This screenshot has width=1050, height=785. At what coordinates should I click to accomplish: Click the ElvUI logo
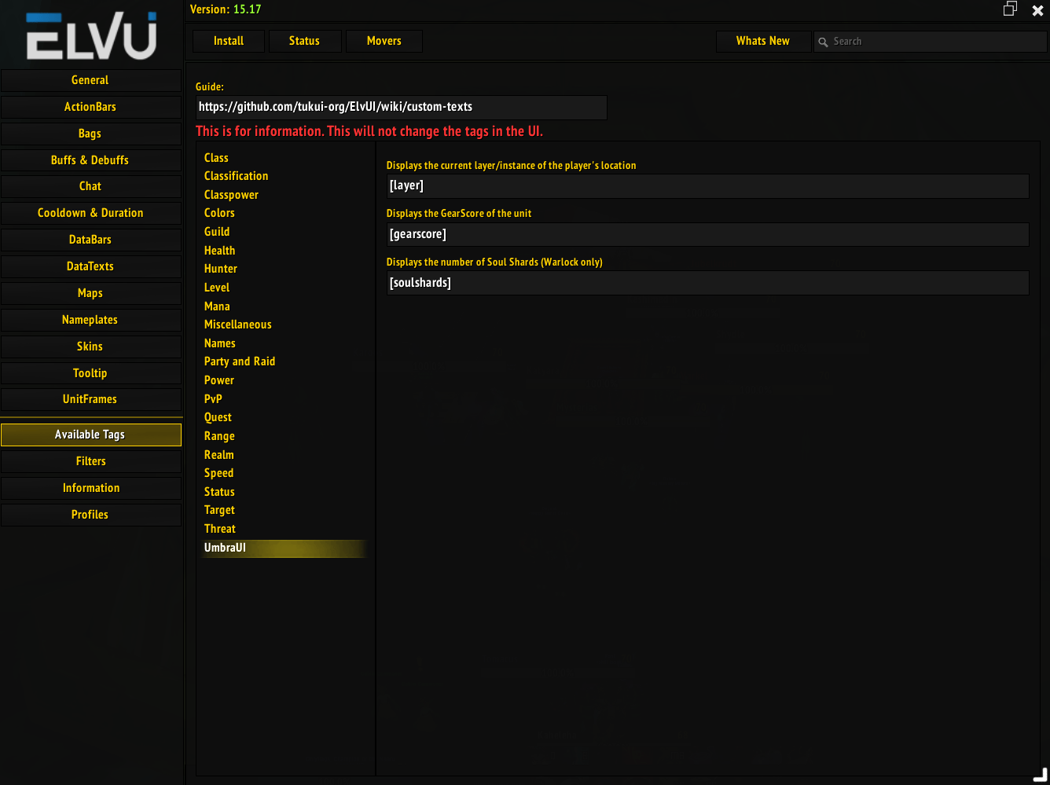pos(91,36)
